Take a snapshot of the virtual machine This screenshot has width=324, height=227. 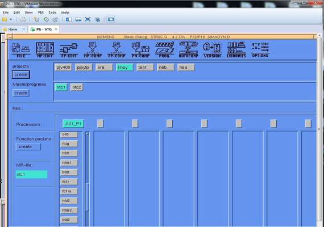click(x=36, y=20)
